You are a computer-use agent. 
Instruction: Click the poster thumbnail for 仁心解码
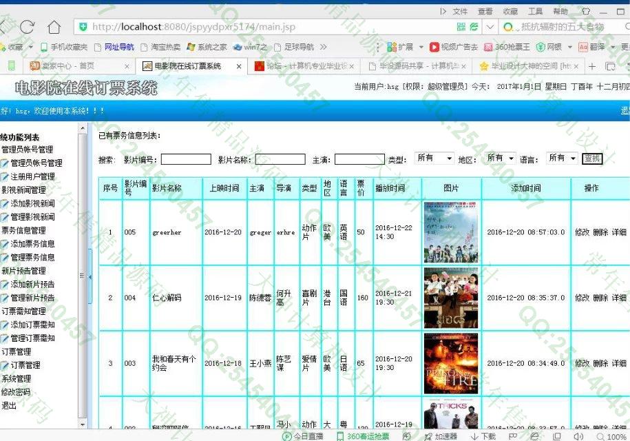pos(451,298)
